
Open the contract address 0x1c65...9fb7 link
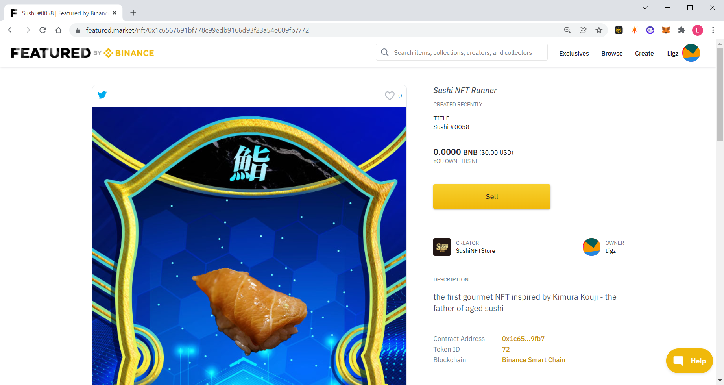pos(523,339)
